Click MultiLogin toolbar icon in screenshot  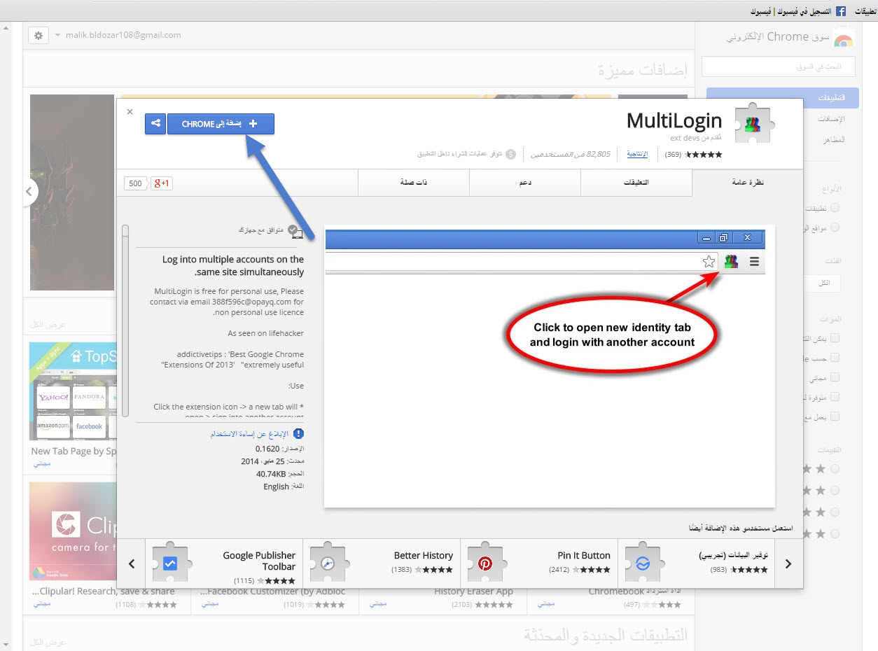[x=731, y=262]
